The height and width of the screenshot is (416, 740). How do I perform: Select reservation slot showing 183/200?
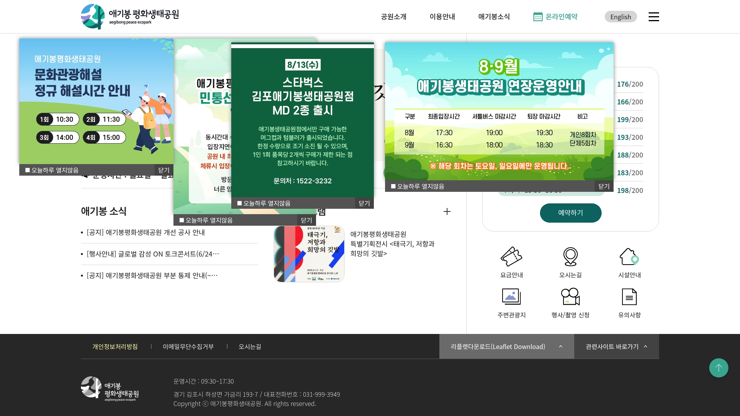(x=630, y=173)
